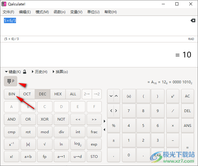
Task: Click the right-pointing keypad switch triangle
Action: [104, 121]
